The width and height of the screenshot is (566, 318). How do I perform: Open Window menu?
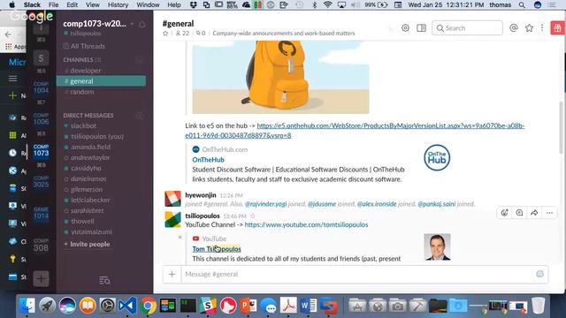[148, 4]
